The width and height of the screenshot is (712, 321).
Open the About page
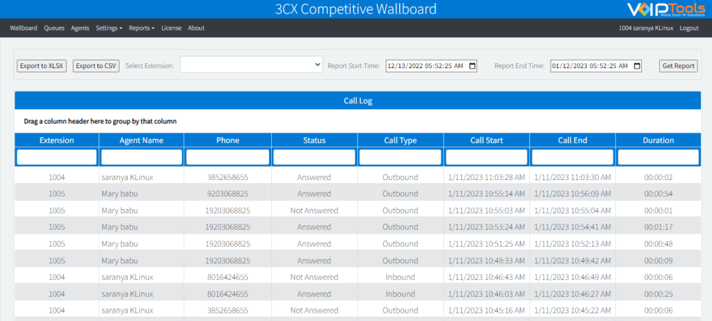[196, 28]
